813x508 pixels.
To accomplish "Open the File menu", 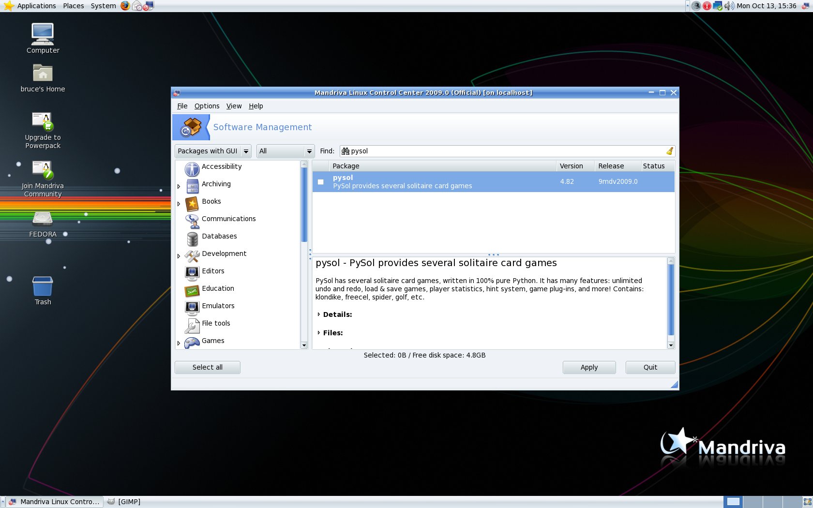I will pos(182,106).
